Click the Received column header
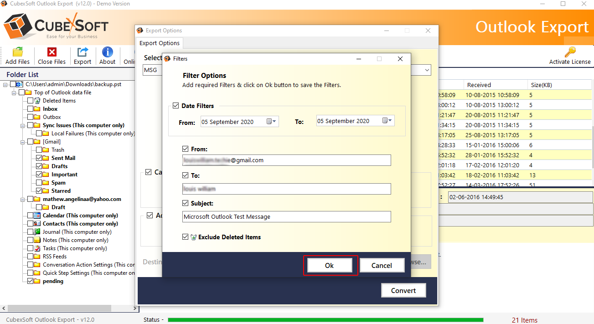The width and height of the screenshot is (594, 324). tap(496, 85)
